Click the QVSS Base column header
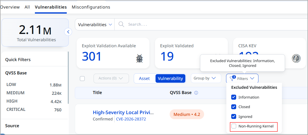The width and height of the screenshot is (308, 135). (181, 93)
